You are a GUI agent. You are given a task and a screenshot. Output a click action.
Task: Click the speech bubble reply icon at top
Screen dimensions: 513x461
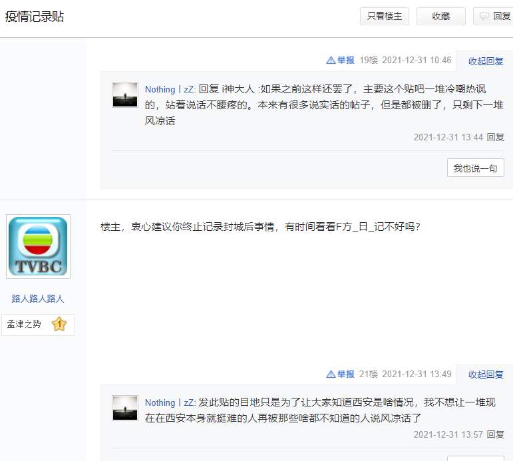(484, 17)
